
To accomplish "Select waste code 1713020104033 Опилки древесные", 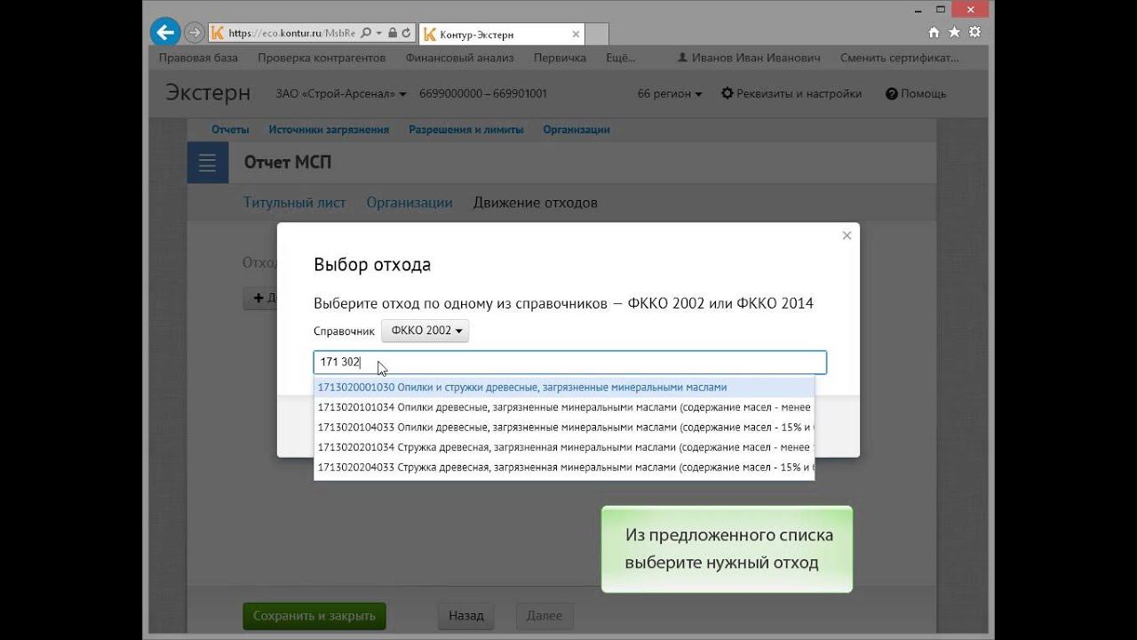I will [x=564, y=428].
